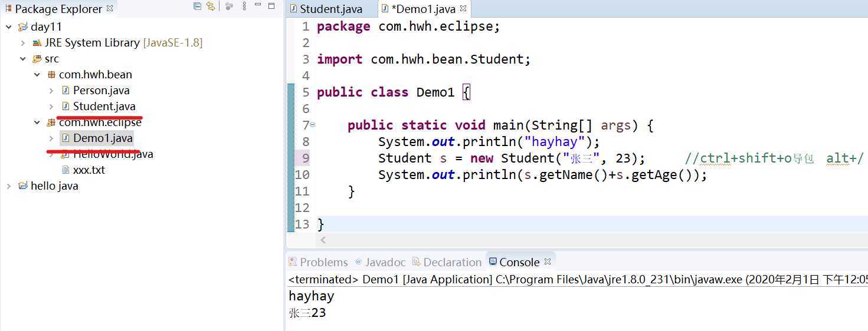Click line number 9 in gutter
Image resolution: width=868 pixels, height=331 pixels.
tap(305, 158)
